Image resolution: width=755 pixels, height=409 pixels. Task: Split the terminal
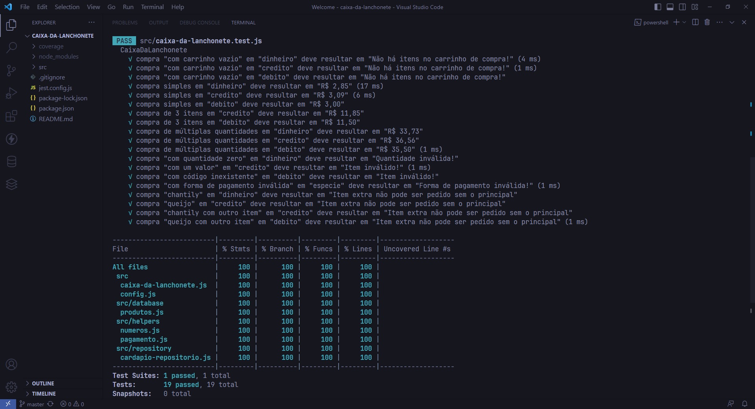point(695,22)
